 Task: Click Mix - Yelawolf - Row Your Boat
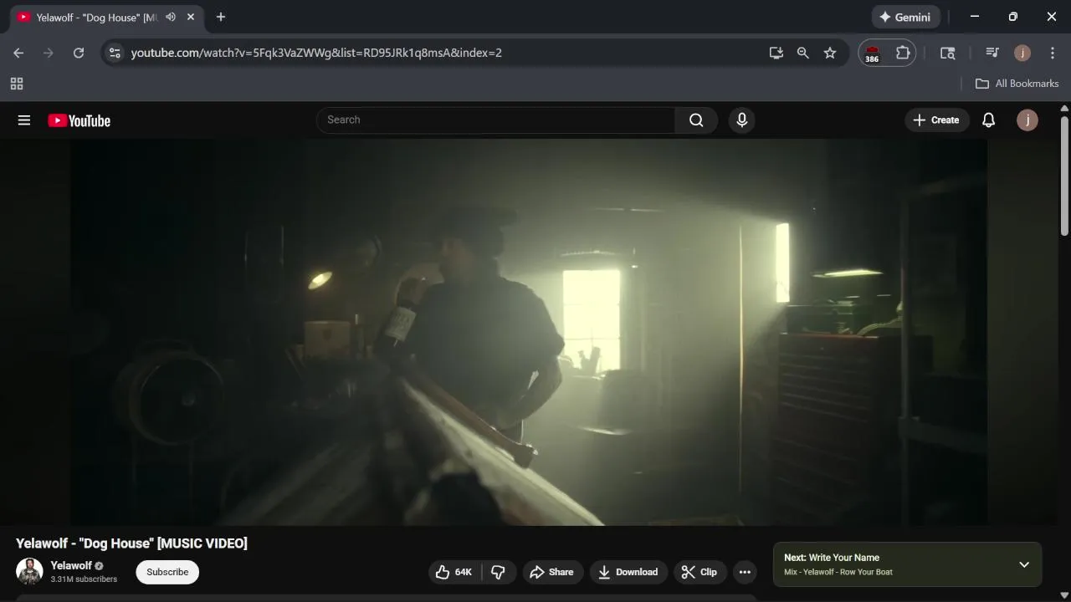pyautogui.click(x=838, y=572)
